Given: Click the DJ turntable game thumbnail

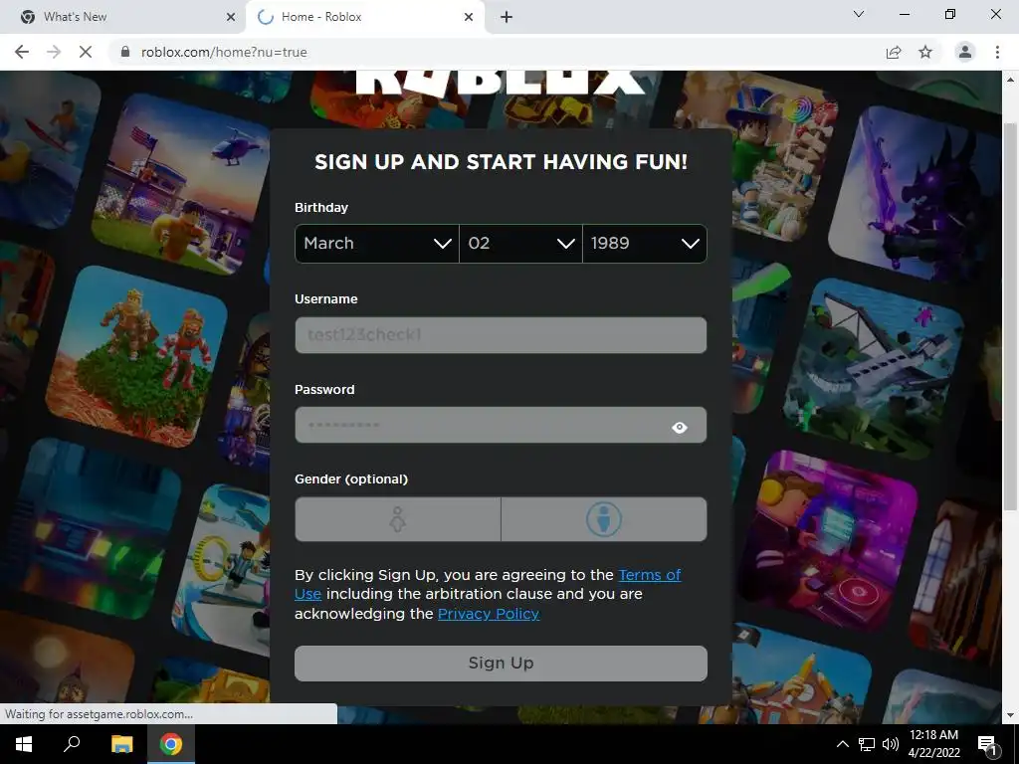Looking at the screenshot, I should (x=829, y=541).
